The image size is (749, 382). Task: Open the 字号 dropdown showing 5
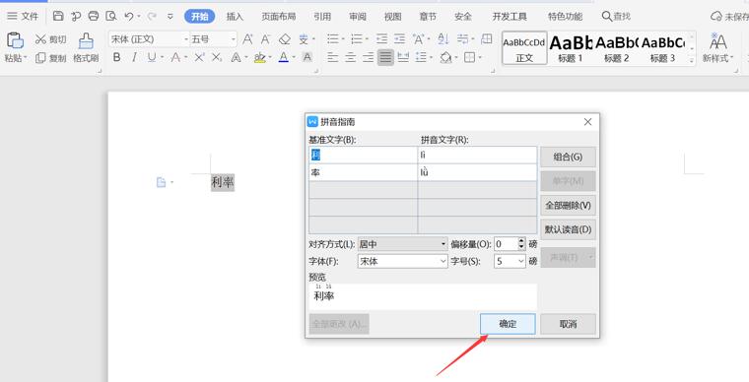click(510, 261)
